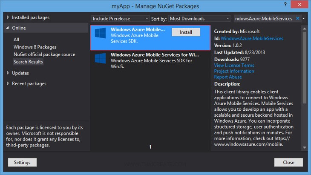
Task: Click the Downloads: 9277 text
Action: click(x=232, y=60)
